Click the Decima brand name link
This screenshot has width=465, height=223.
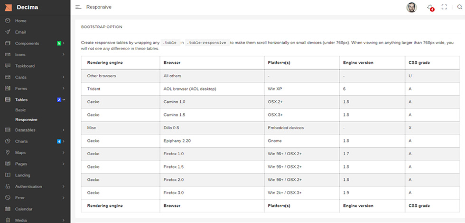pyautogui.click(x=28, y=8)
